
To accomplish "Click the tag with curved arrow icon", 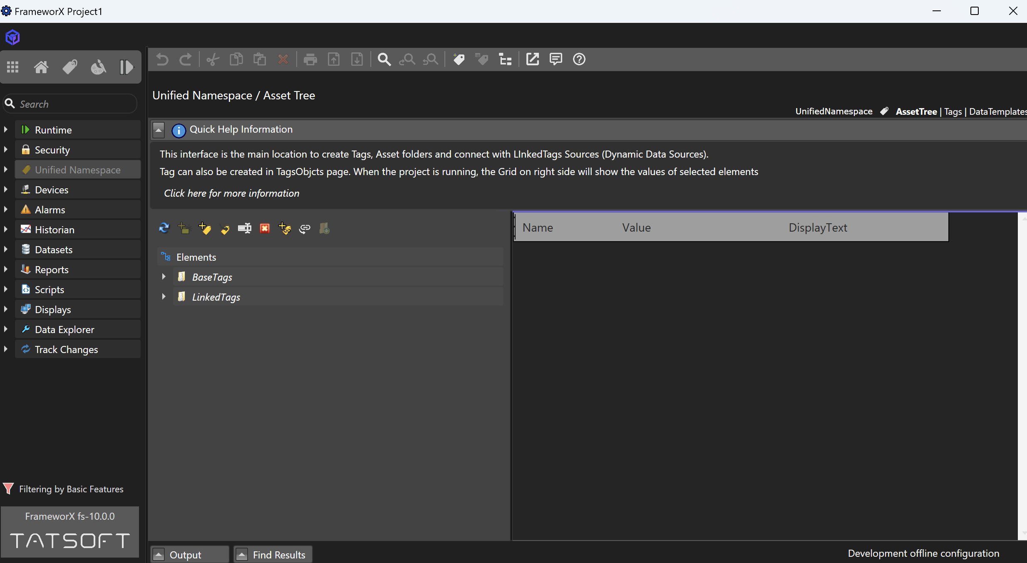I will (225, 229).
